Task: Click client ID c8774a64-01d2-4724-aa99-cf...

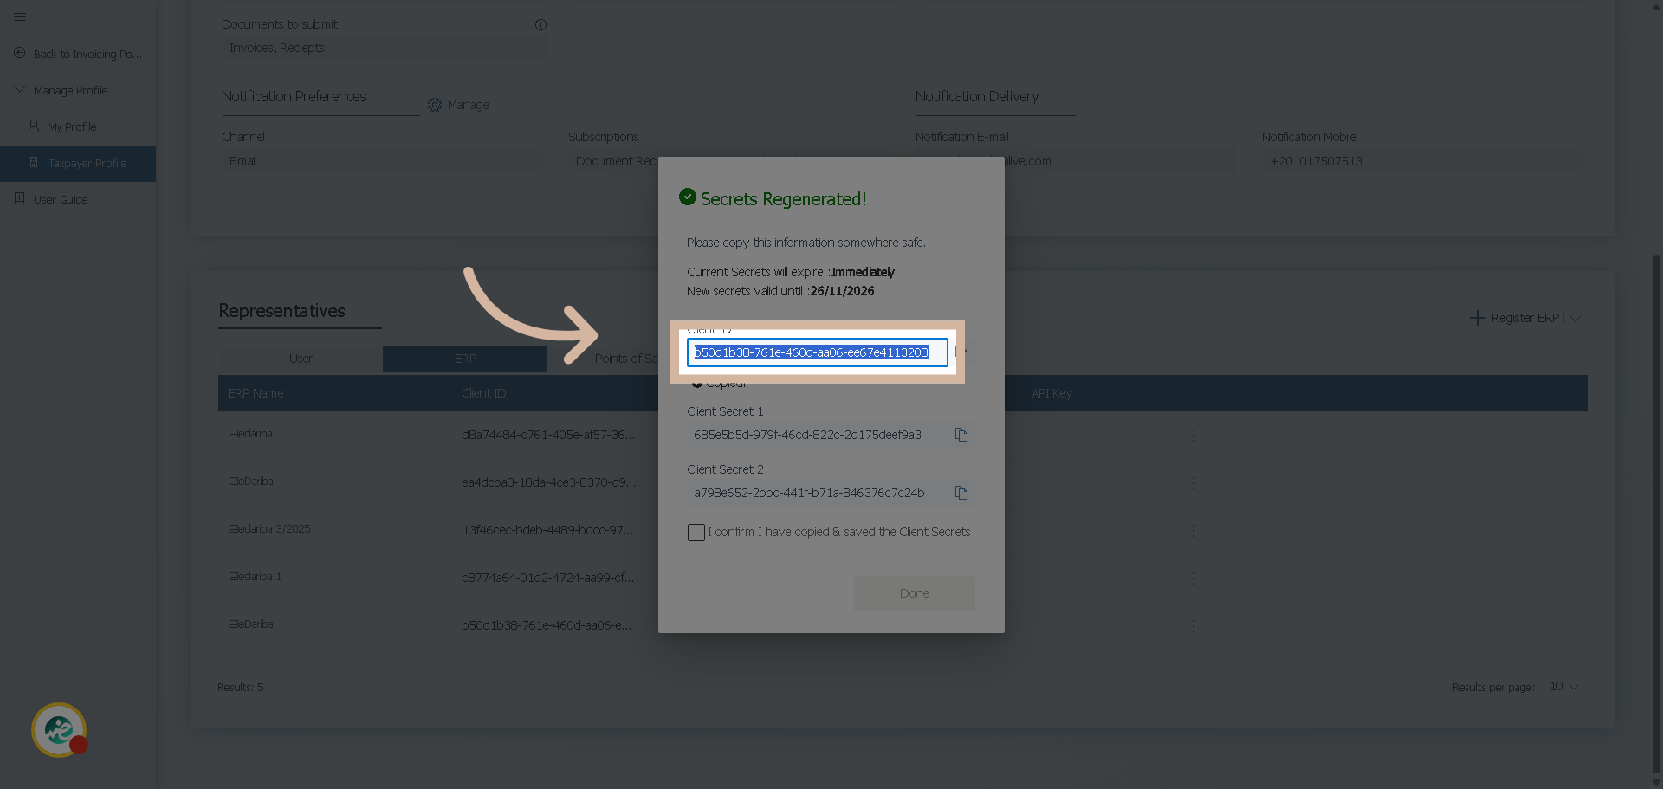Action: (x=547, y=578)
